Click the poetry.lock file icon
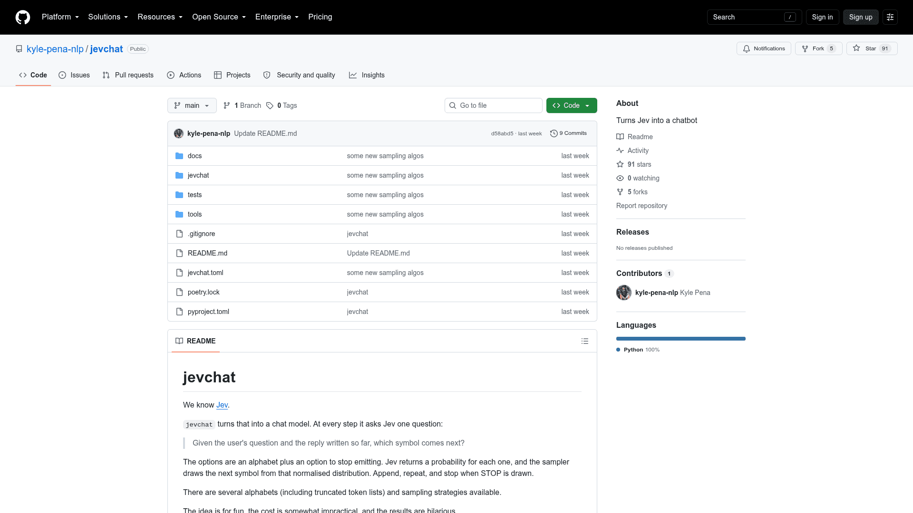 tap(179, 292)
